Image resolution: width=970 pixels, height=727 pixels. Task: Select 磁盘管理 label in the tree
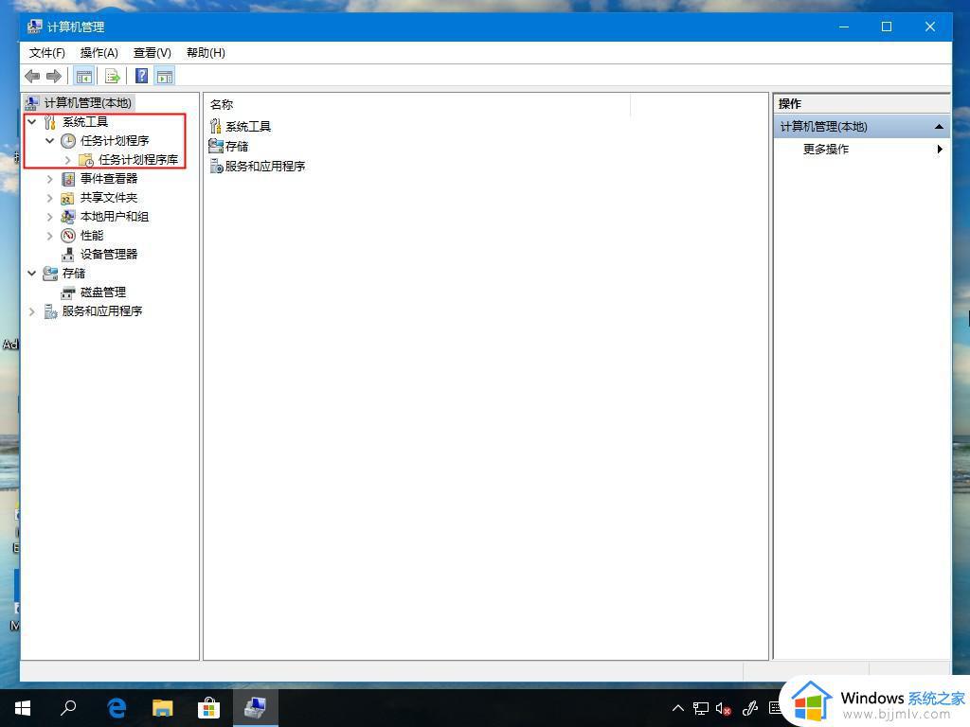(x=103, y=293)
